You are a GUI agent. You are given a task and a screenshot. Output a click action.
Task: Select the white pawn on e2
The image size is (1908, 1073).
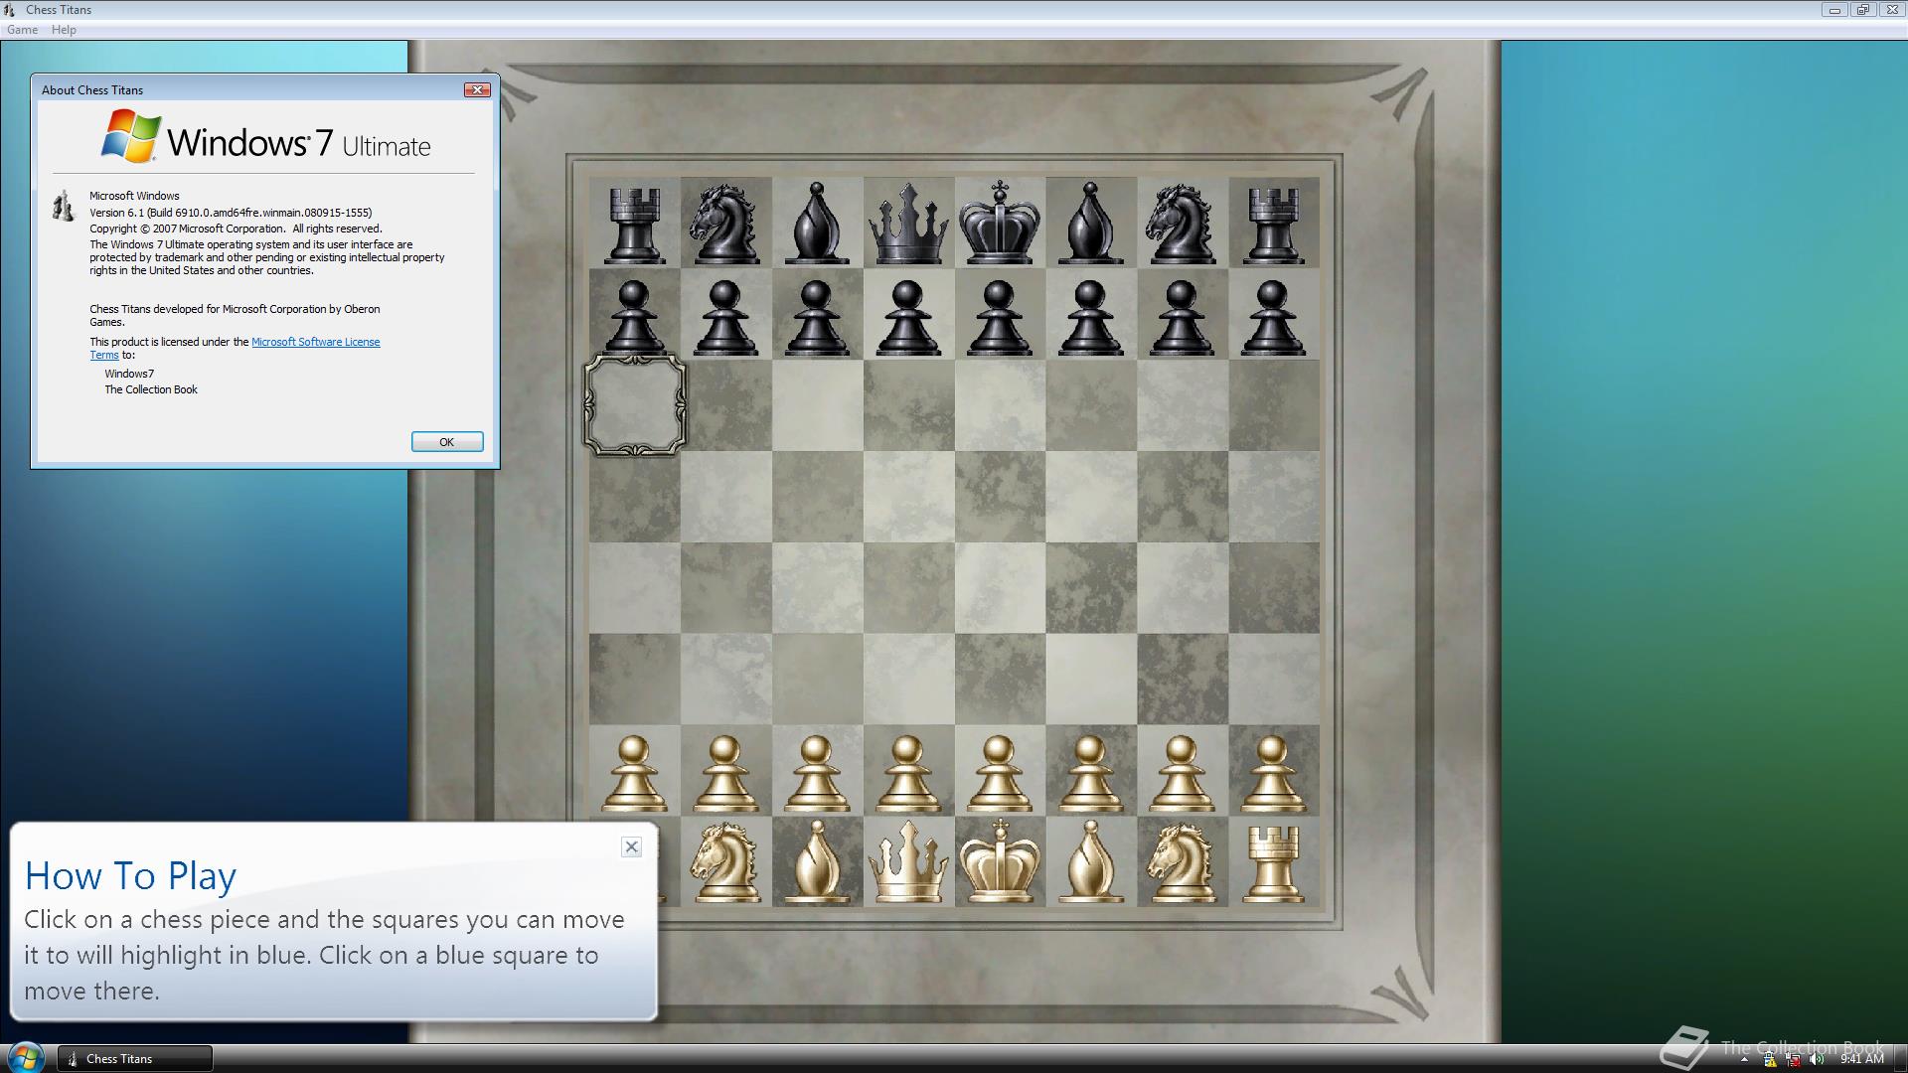click(x=1000, y=773)
